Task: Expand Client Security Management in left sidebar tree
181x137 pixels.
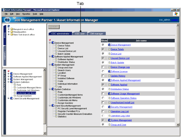Action: (x=9, y=98)
